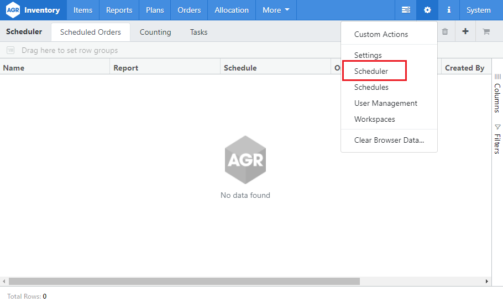The image size is (503, 302).
Task: Select Clear Browser Data menu option
Action: point(389,140)
